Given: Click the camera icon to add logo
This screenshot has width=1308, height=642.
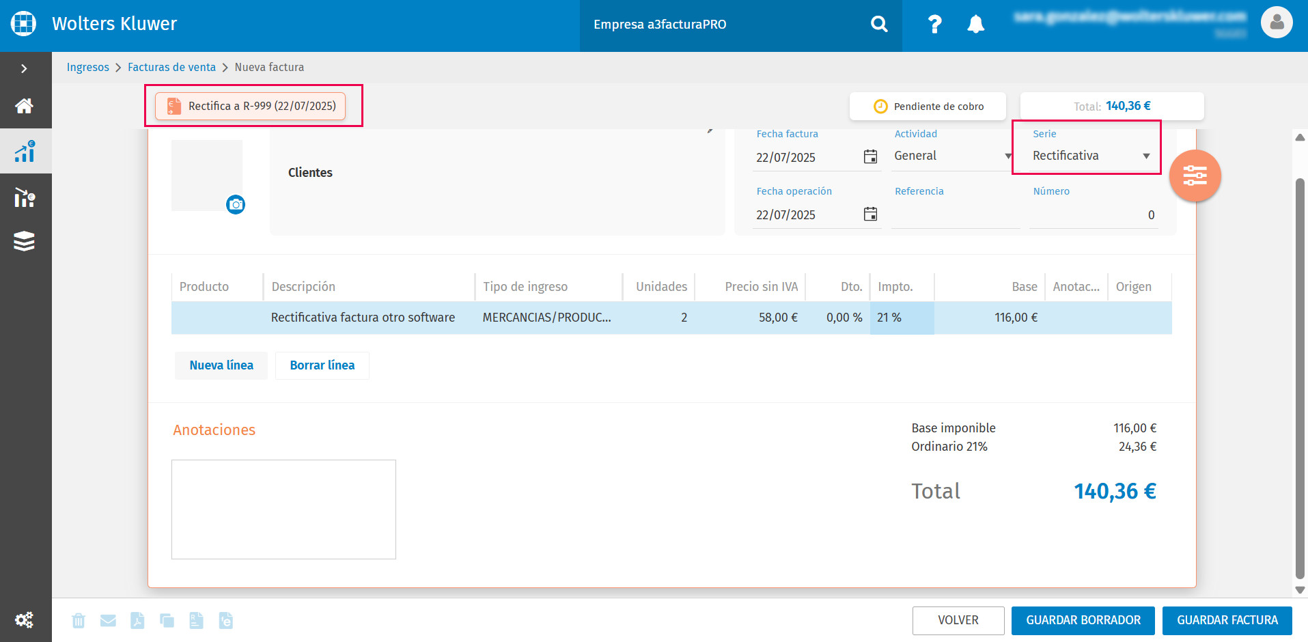Looking at the screenshot, I should [x=236, y=204].
